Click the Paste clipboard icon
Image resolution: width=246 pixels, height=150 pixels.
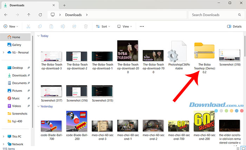click(51, 26)
